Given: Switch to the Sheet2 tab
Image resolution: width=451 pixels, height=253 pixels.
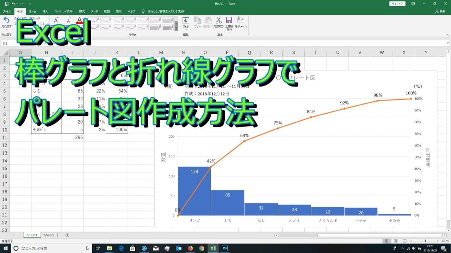Looking at the screenshot, I should pyautogui.click(x=49, y=235).
